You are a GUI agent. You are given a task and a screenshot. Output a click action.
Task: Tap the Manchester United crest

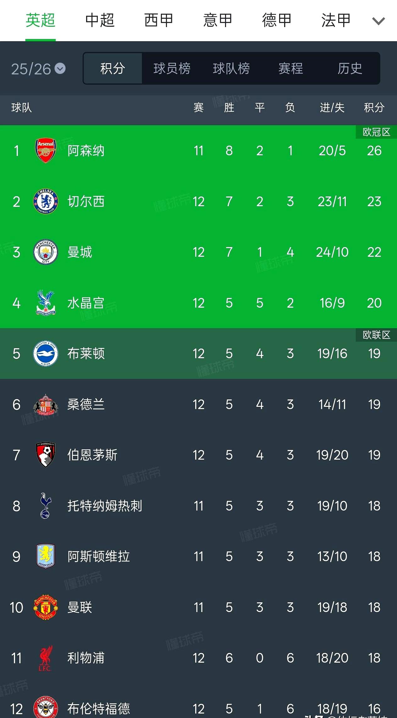click(x=46, y=607)
